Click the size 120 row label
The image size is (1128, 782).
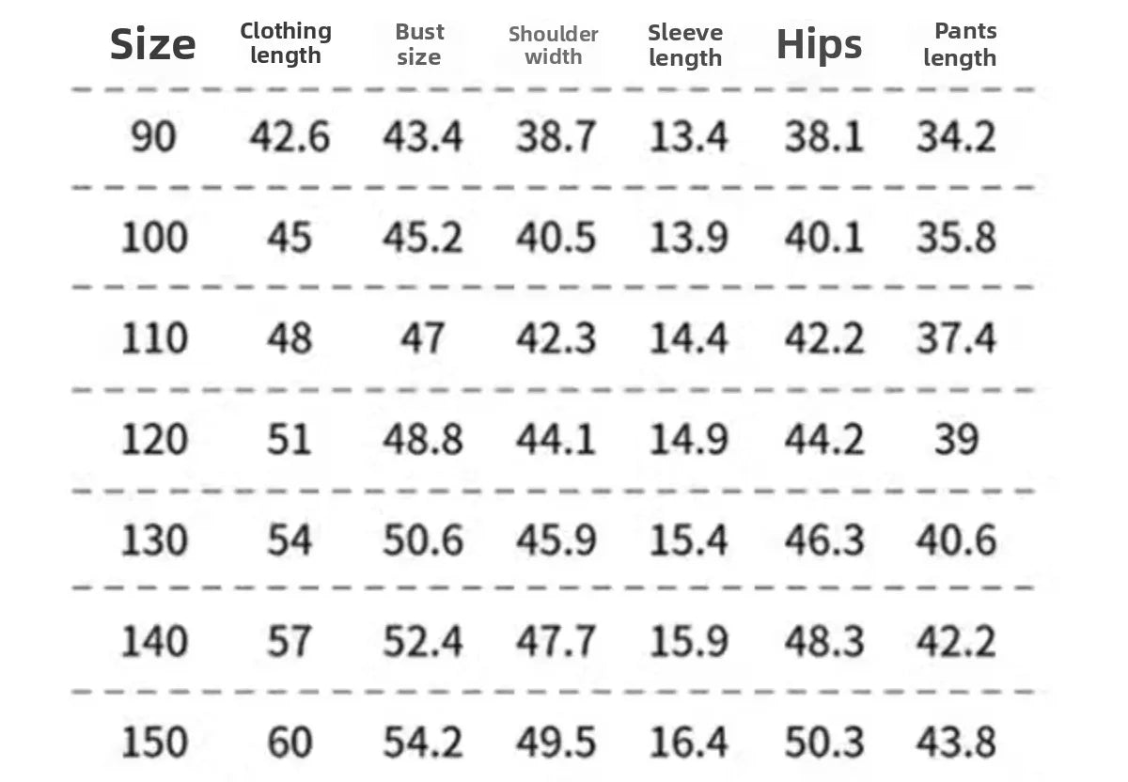pos(153,439)
